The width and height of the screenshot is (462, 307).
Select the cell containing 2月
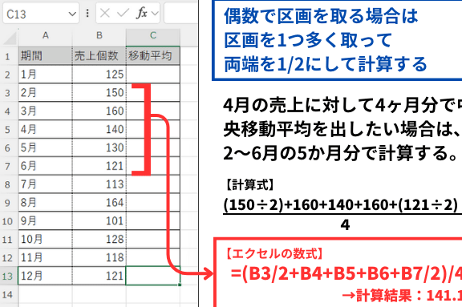[45, 93]
